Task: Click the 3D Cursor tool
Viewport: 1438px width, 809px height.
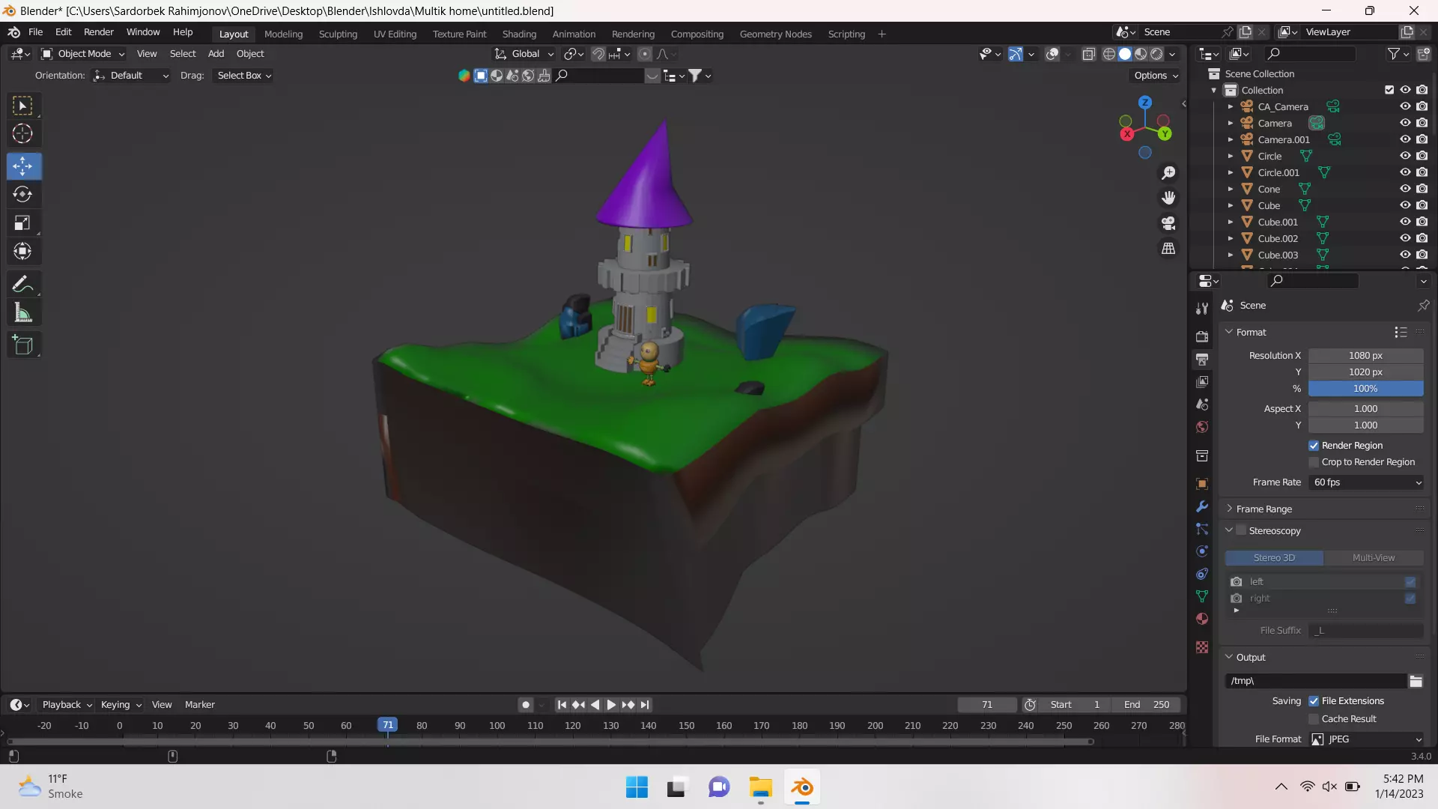Action: (x=22, y=134)
